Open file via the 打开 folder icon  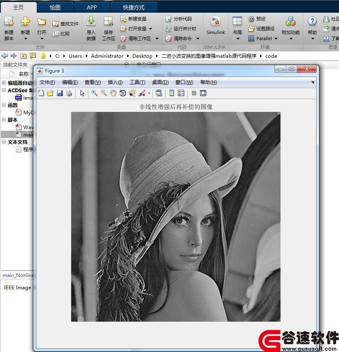(x=42, y=22)
